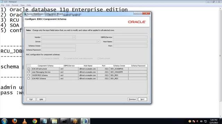Proceed with the Next button
The height and width of the screenshot is (124, 222).
pos(143,99)
